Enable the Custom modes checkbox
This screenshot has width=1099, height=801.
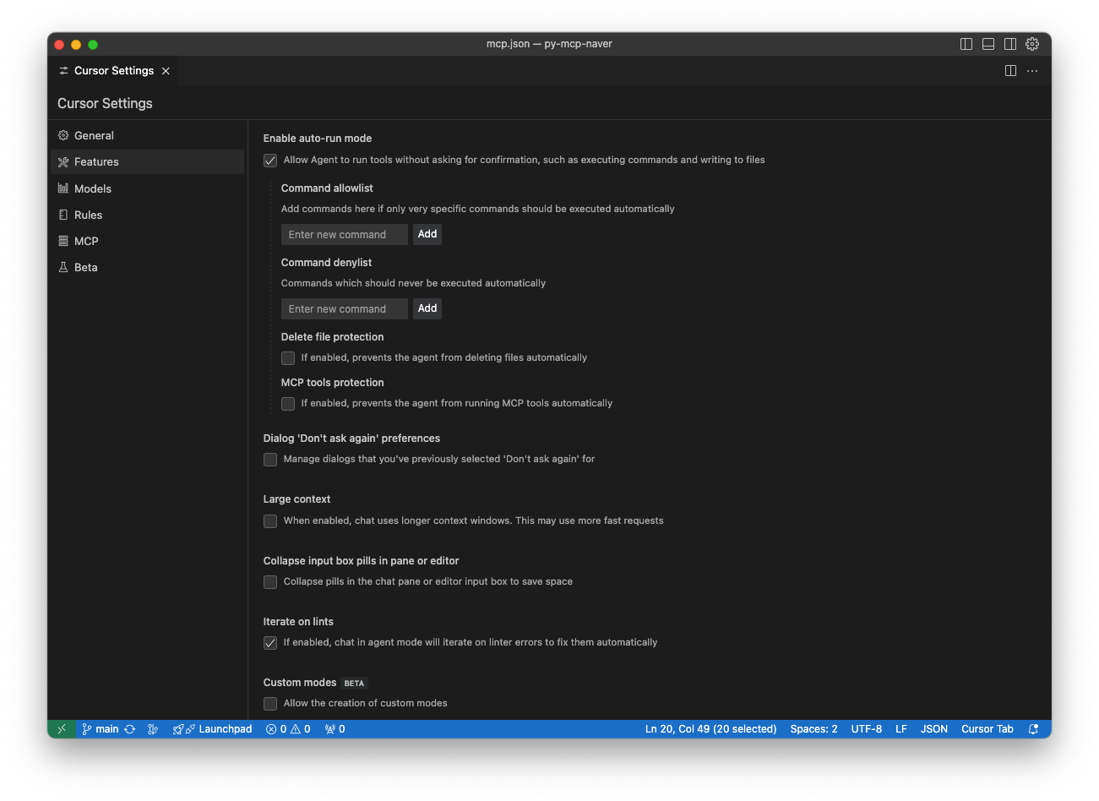tap(270, 704)
